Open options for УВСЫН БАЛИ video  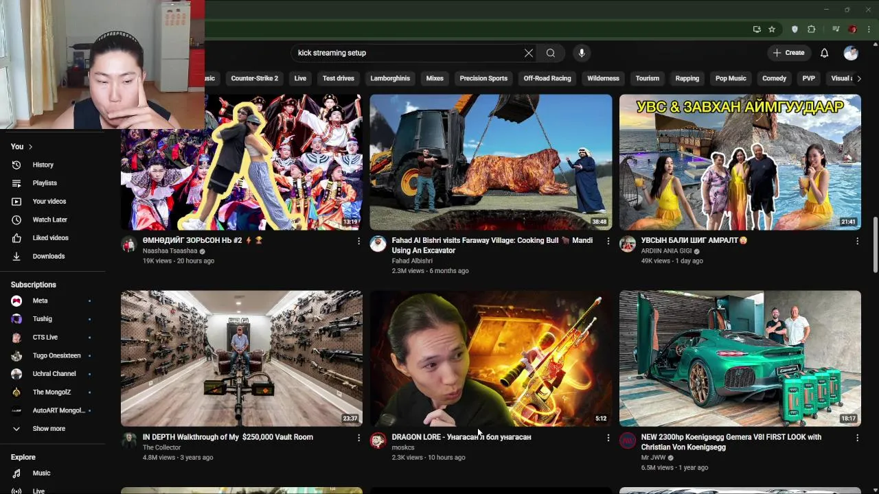click(857, 242)
